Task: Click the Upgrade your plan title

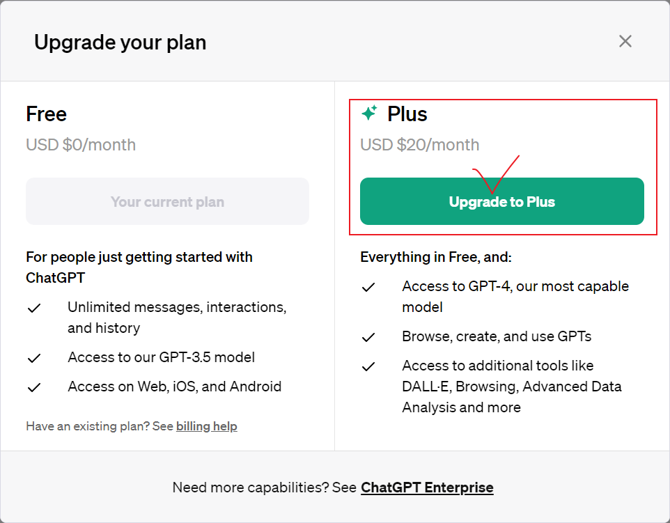Action: click(x=120, y=42)
